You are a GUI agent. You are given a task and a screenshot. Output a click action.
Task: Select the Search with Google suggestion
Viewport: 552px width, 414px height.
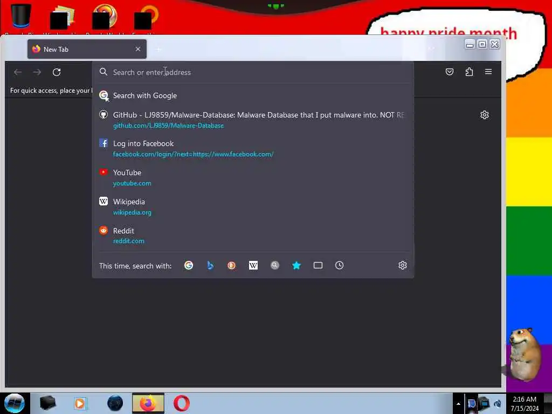(253, 96)
